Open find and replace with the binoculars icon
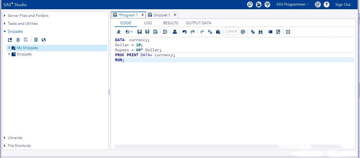 click(x=260, y=32)
